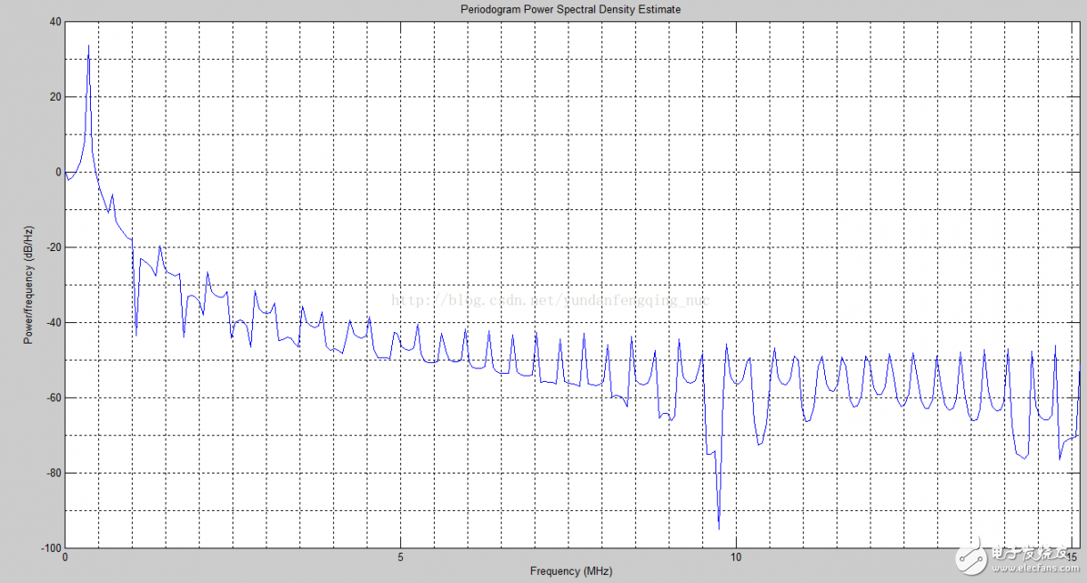The width and height of the screenshot is (1087, 583).
Task: Click the tallest spectral peak near 0.4 MHz
Action: pyautogui.click(x=88, y=45)
